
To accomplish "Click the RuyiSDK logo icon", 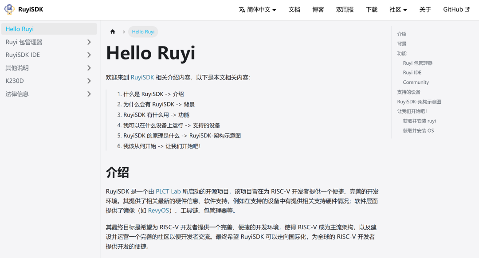I will click(x=9, y=9).
